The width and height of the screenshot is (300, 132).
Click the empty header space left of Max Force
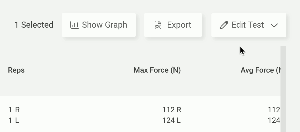(x=79, y=70)
